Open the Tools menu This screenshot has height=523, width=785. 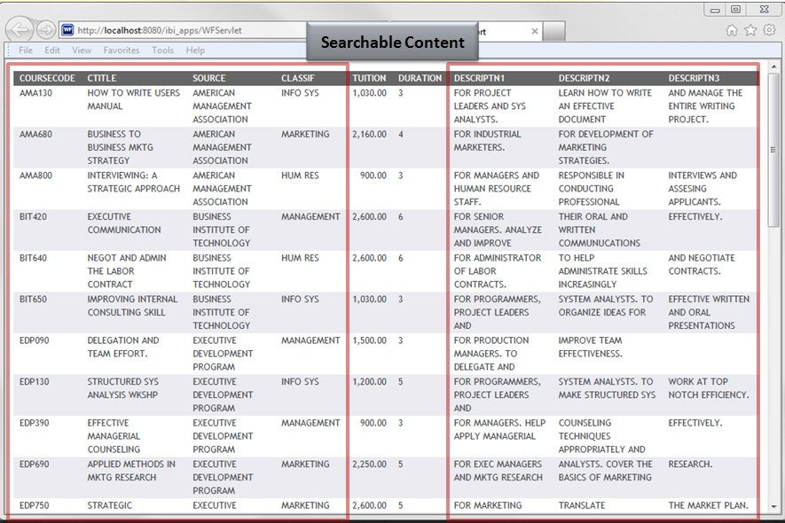pos(162,51)
